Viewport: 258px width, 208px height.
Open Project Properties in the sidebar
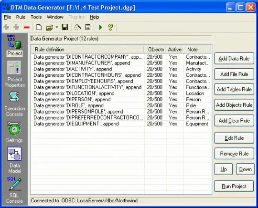click(14, 74)
